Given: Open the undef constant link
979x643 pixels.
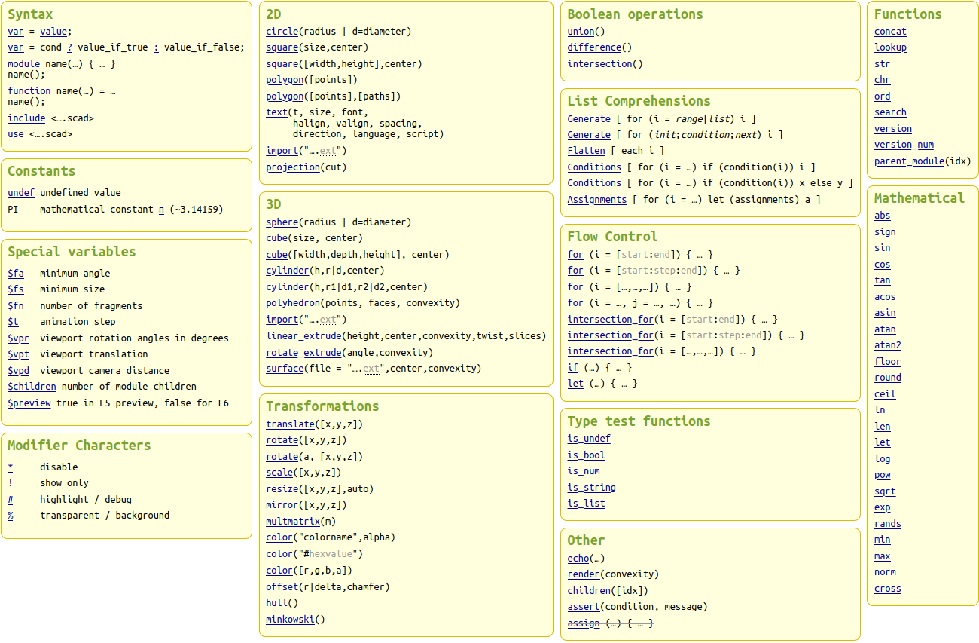Looking at the screenshot, I should 21,193.
